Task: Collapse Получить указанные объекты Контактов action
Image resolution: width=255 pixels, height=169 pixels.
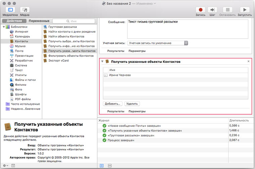Action: (x=102, y=61)
